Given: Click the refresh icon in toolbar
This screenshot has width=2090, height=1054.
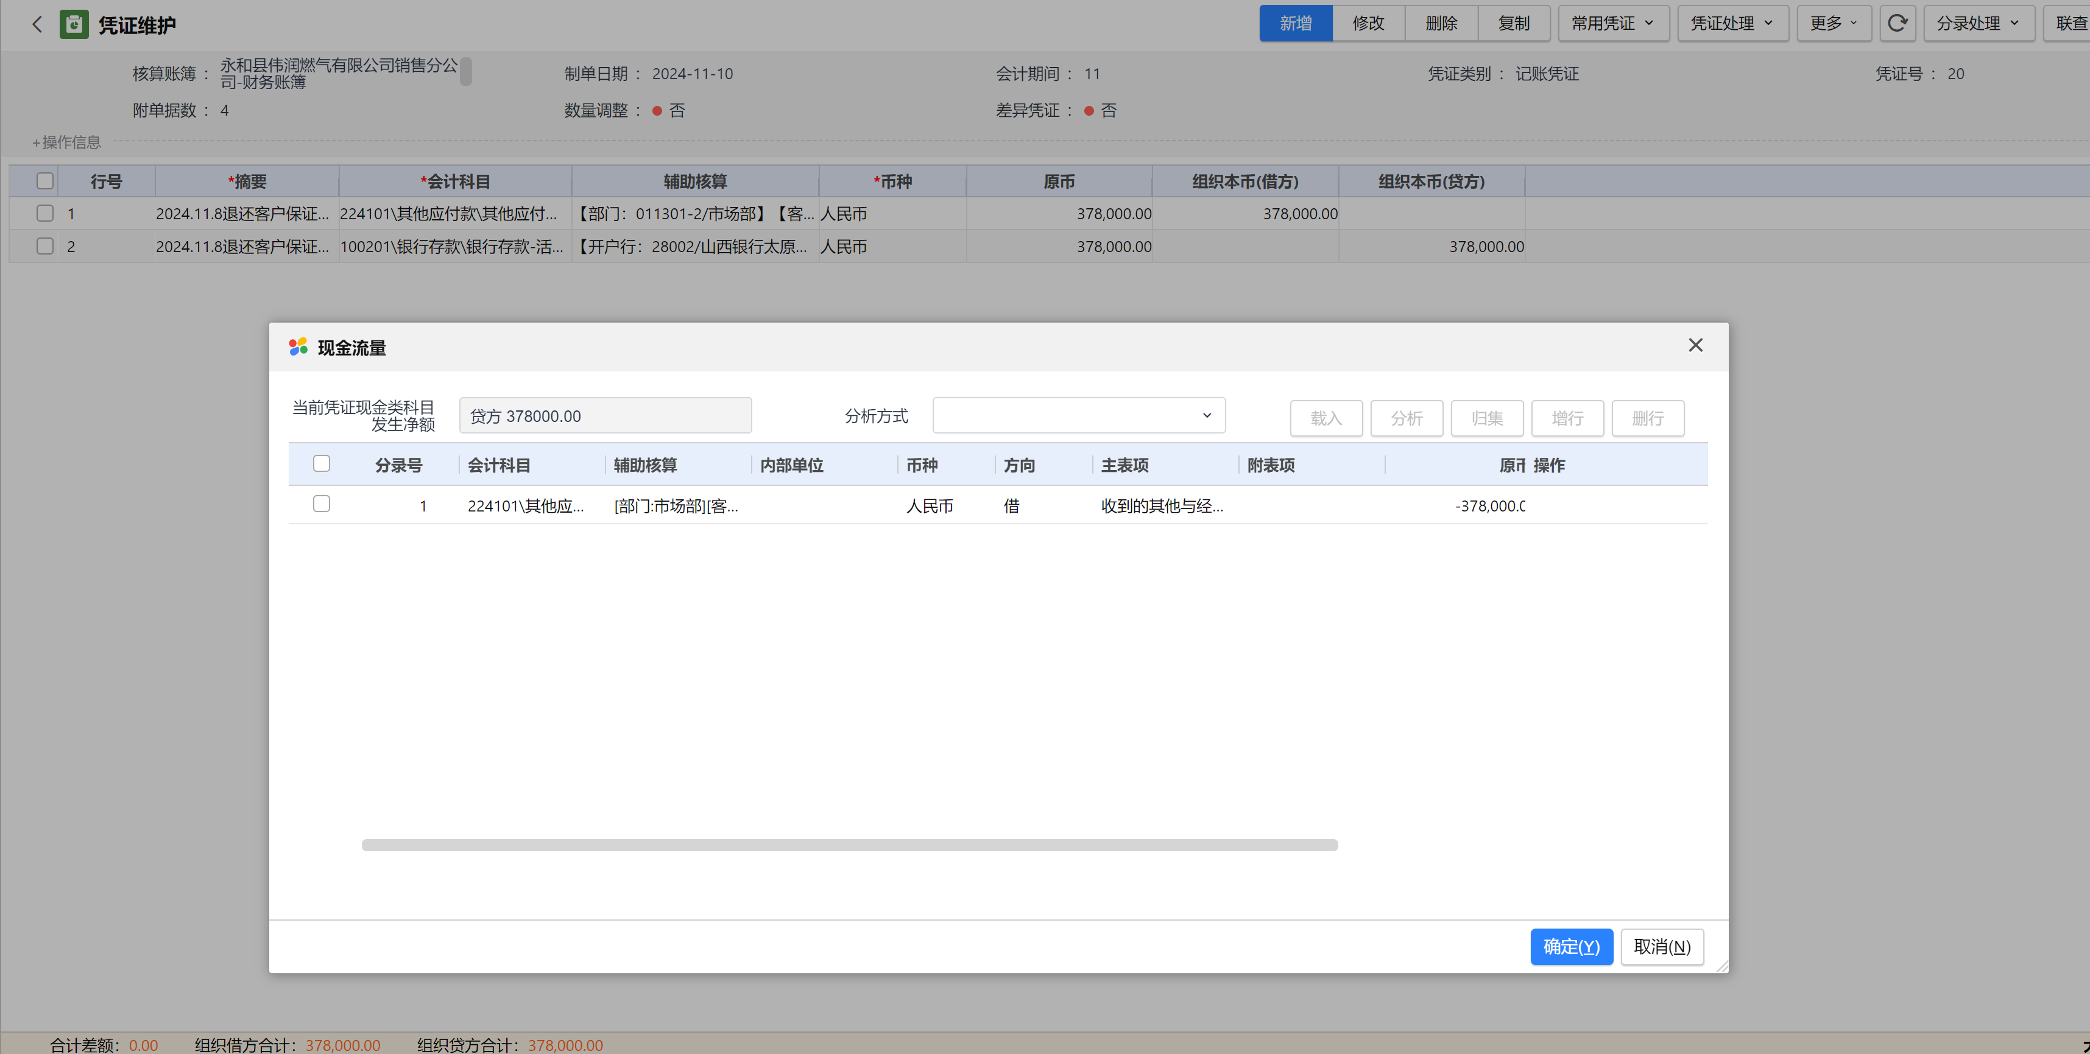Looking at the screenshot, I should 1897,24.
